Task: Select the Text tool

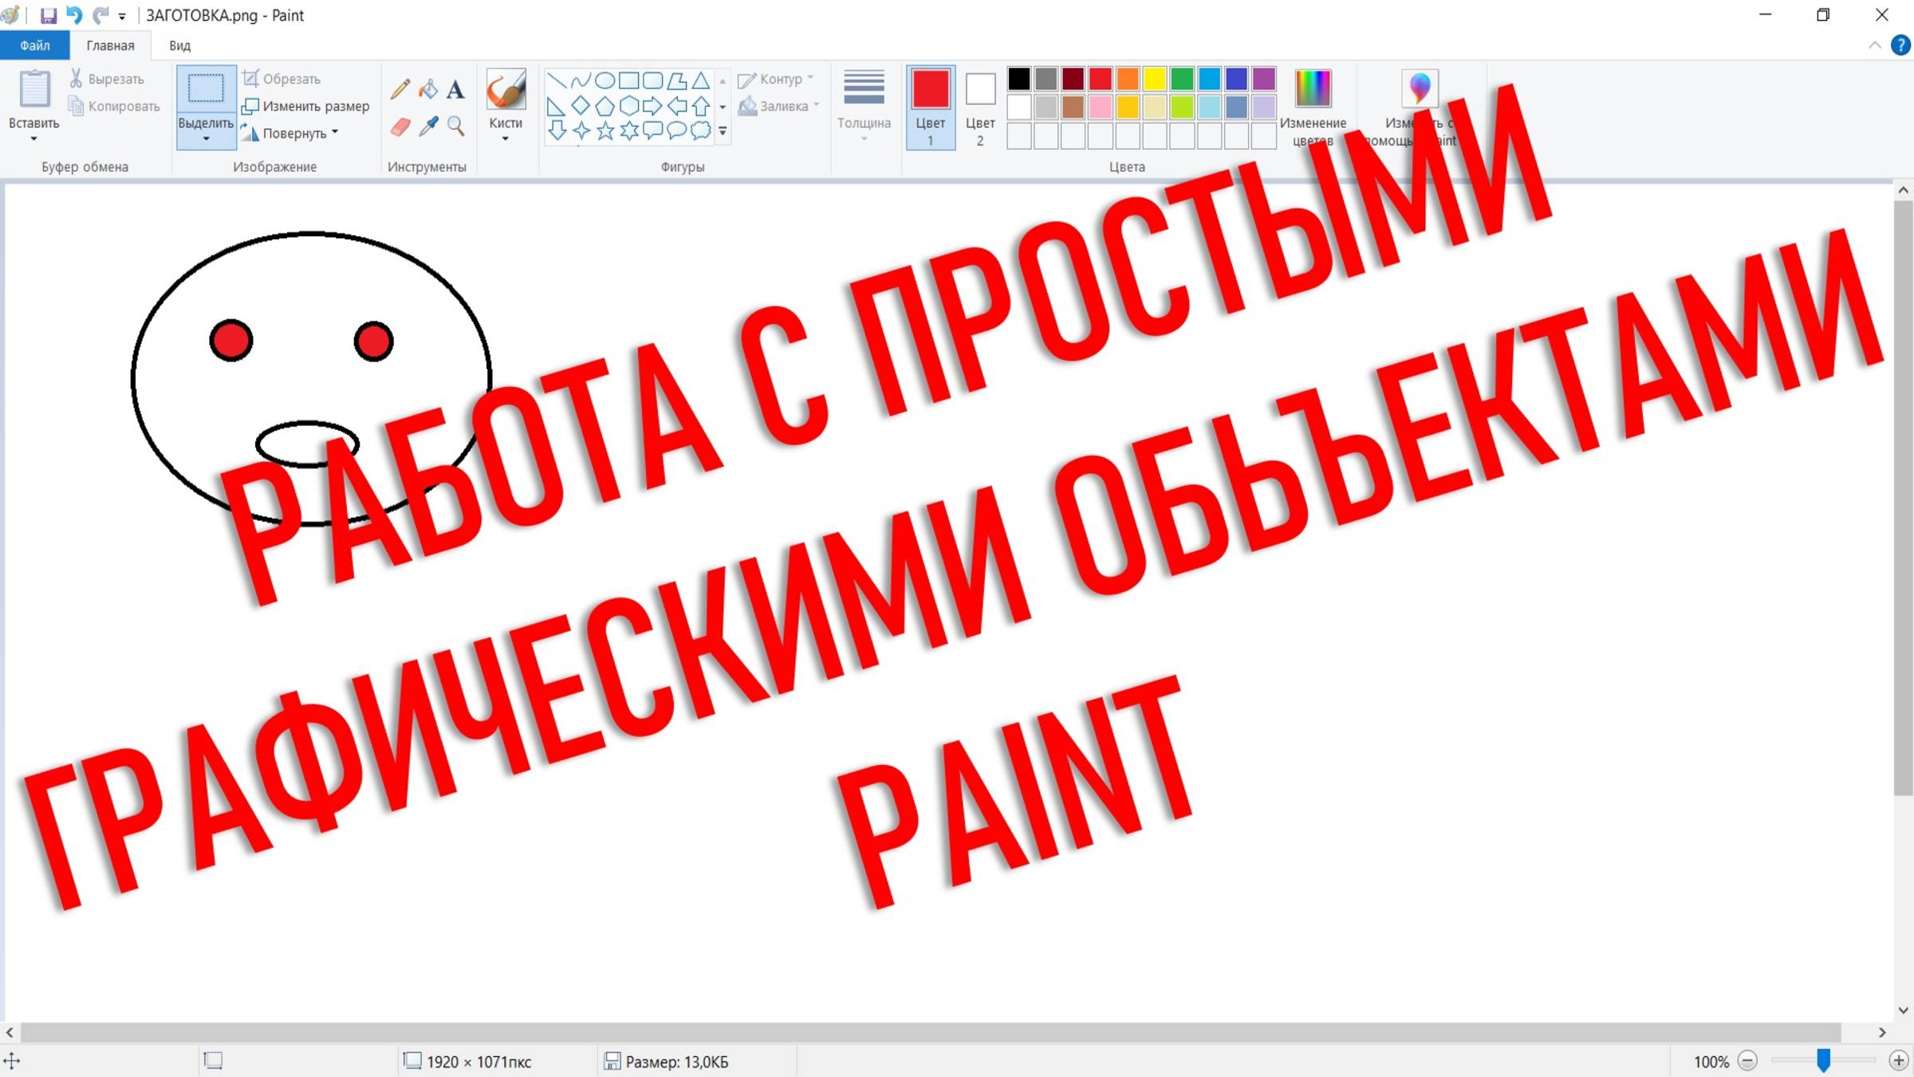Action: pyautogui.click(x=455, y=89)
